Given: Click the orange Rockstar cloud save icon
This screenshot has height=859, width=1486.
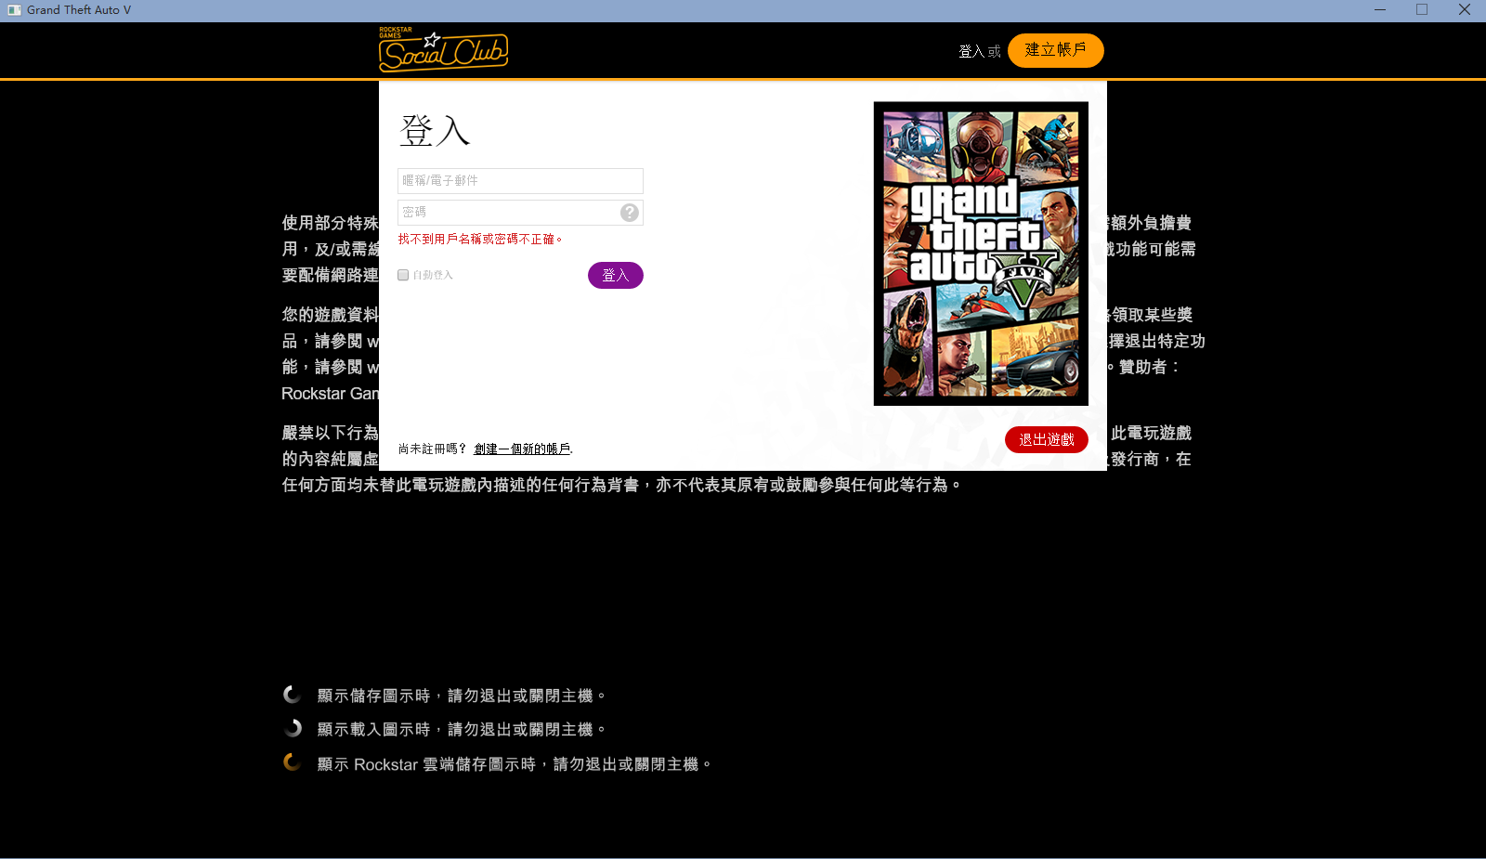Looking at the screenshot, I should coord(292,762).
